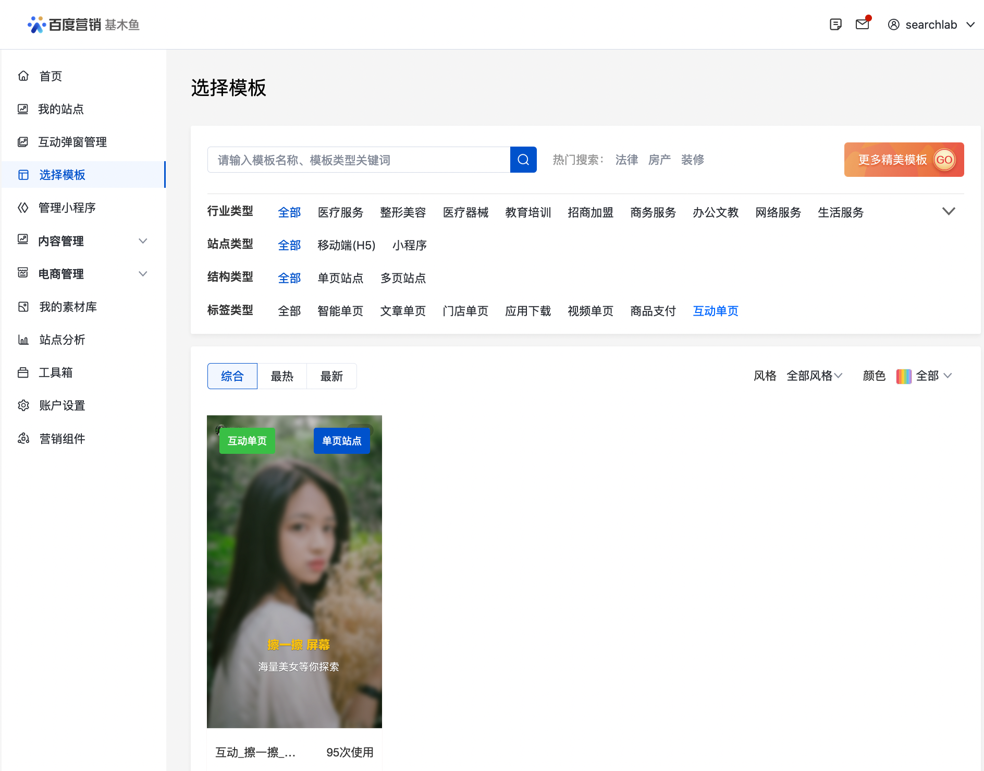984x771 pixels.
Task: Click the 更多精美模板 GO banner button
Action: (904, 160)
